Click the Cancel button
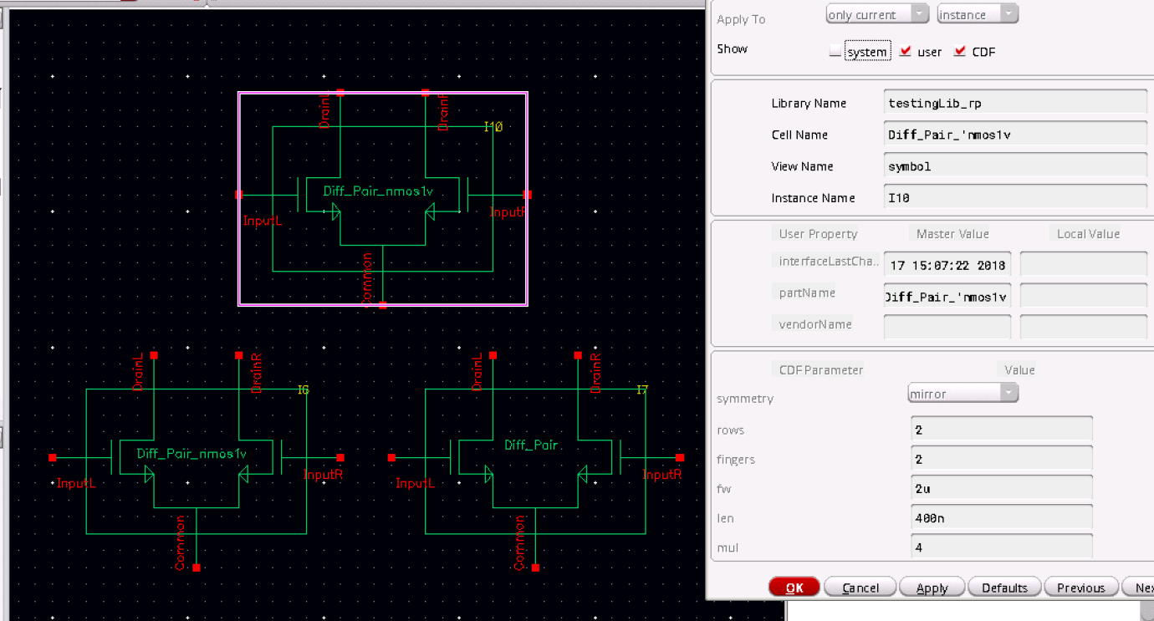This screenshot has width=1154, height=621. point(860,588)
